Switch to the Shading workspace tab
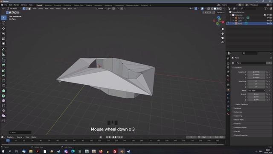The height and width of the screenshot is (154, 273). (89, 5)
